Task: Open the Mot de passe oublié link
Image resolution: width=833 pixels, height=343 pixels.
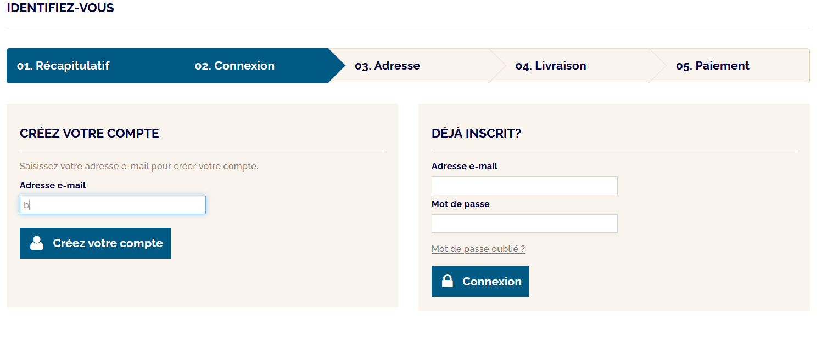Action: coord(478,249)
